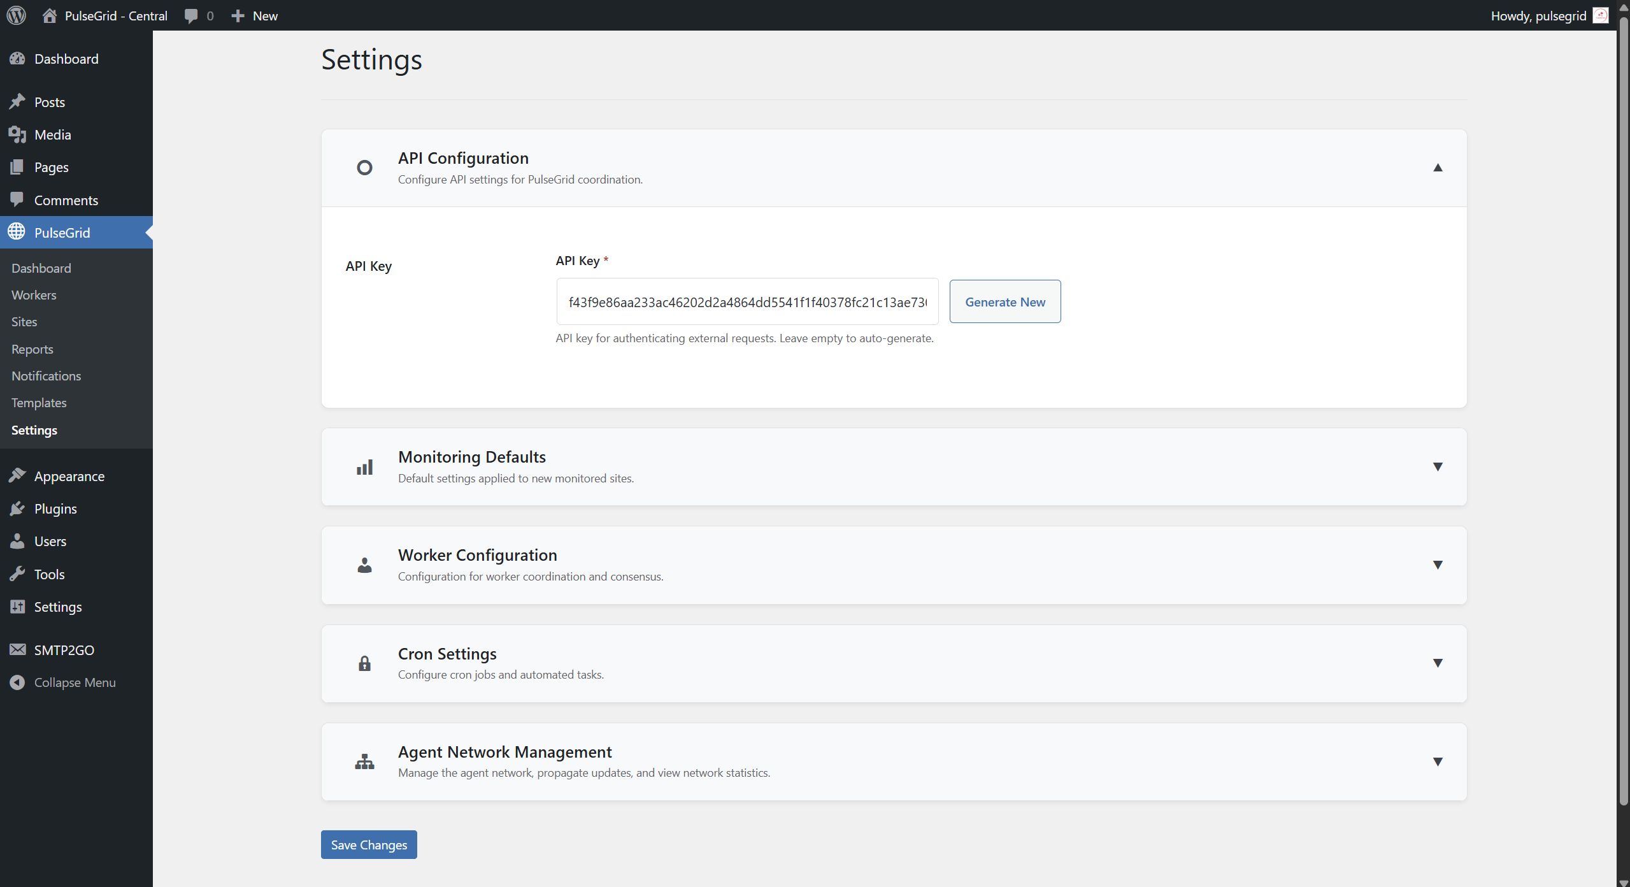Click the user avatar next to Howdy

click(x=1600, y=15)
